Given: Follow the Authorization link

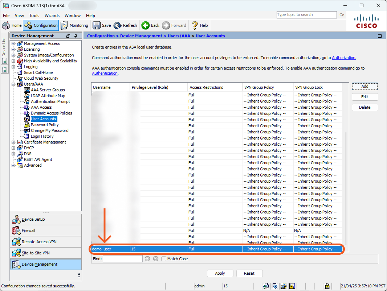Looking at the screenshot, I should coord(343,58).
